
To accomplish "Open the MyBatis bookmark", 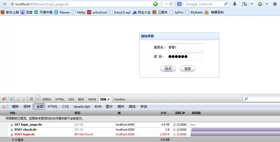I will [x=194, y=12].
